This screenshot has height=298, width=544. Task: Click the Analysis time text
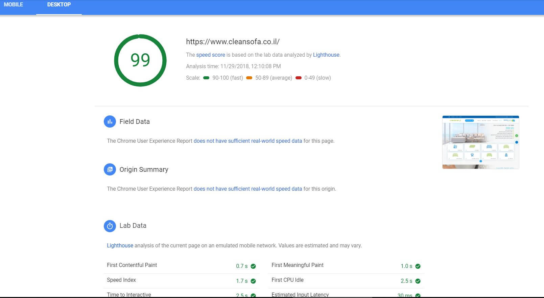233,66
